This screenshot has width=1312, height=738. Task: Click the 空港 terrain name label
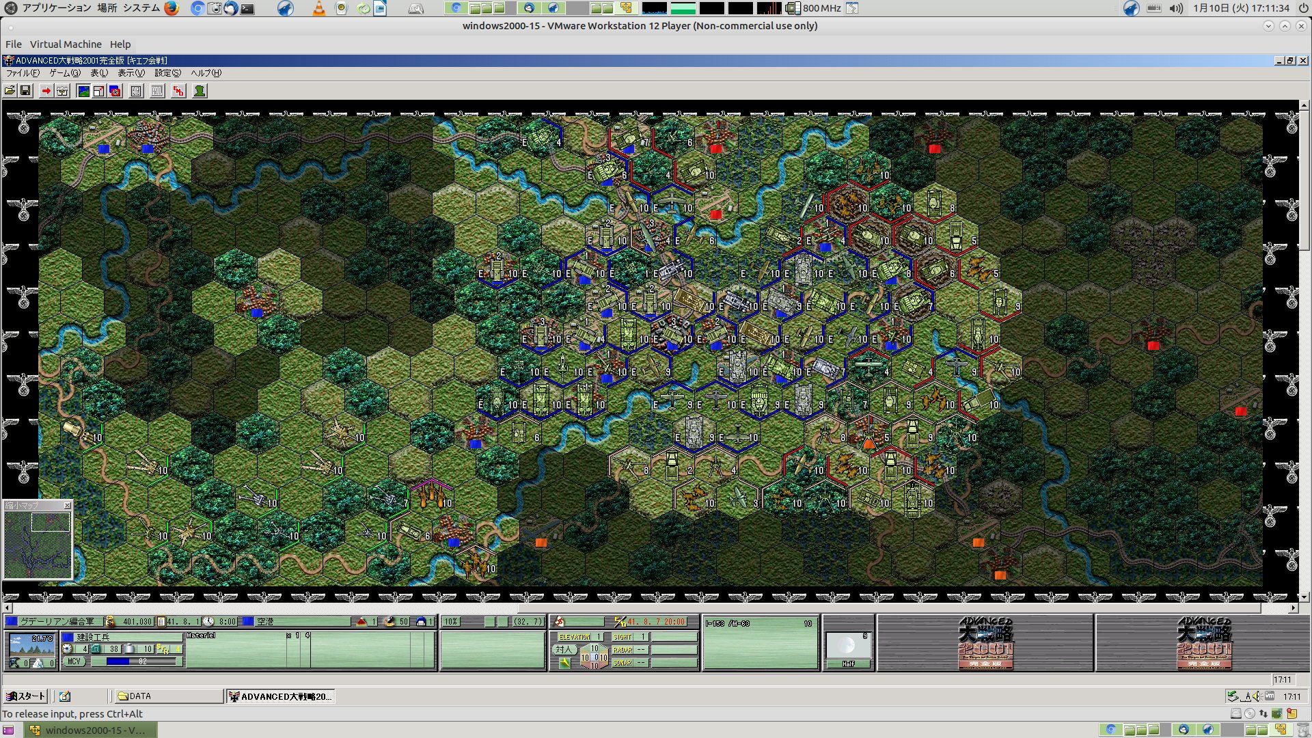pos(265,622)
